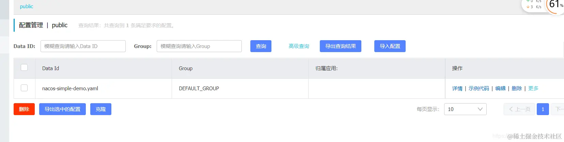564x142 pixels.
Task: Focus the Group search field
Action: point(199,46)
